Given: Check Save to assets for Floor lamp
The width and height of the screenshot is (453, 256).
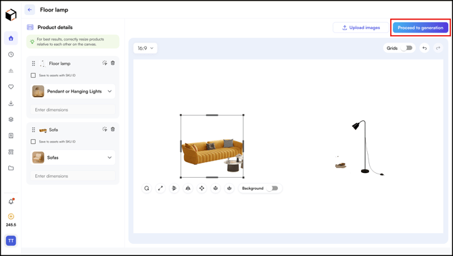Looking at the screenshot, I should coord(33,76).
